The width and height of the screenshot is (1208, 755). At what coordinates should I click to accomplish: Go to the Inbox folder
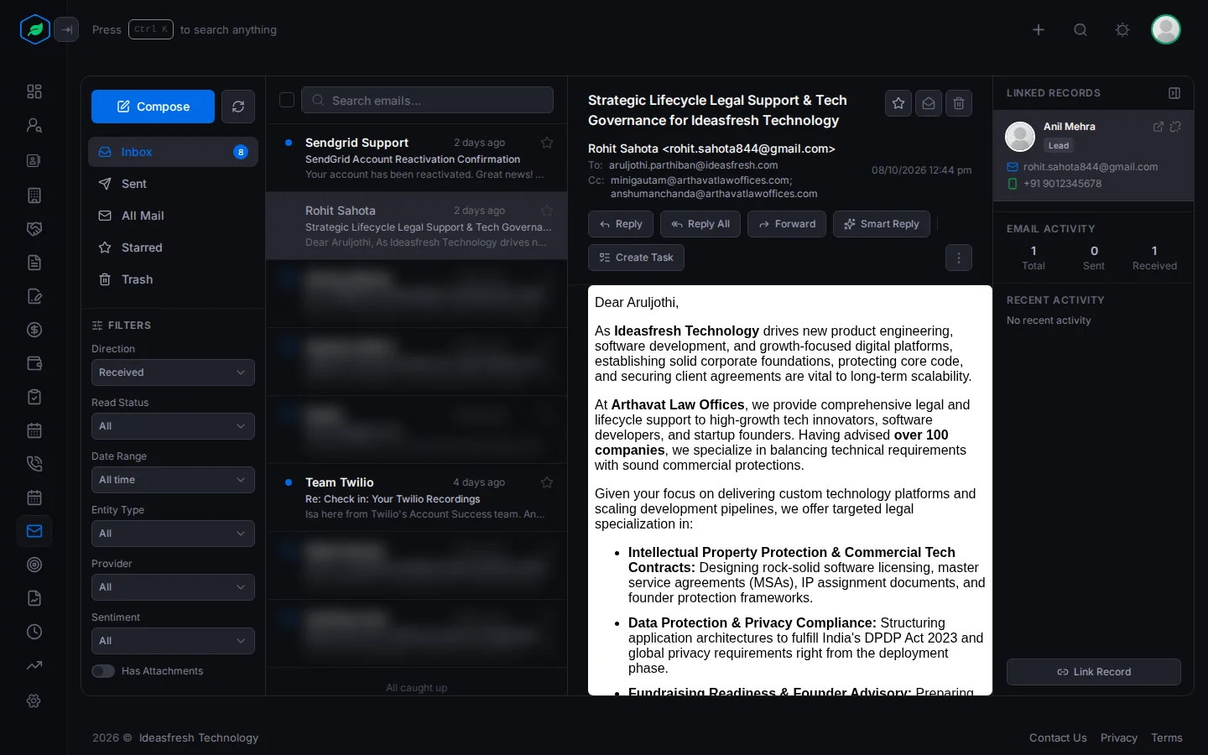coord(173,152)
